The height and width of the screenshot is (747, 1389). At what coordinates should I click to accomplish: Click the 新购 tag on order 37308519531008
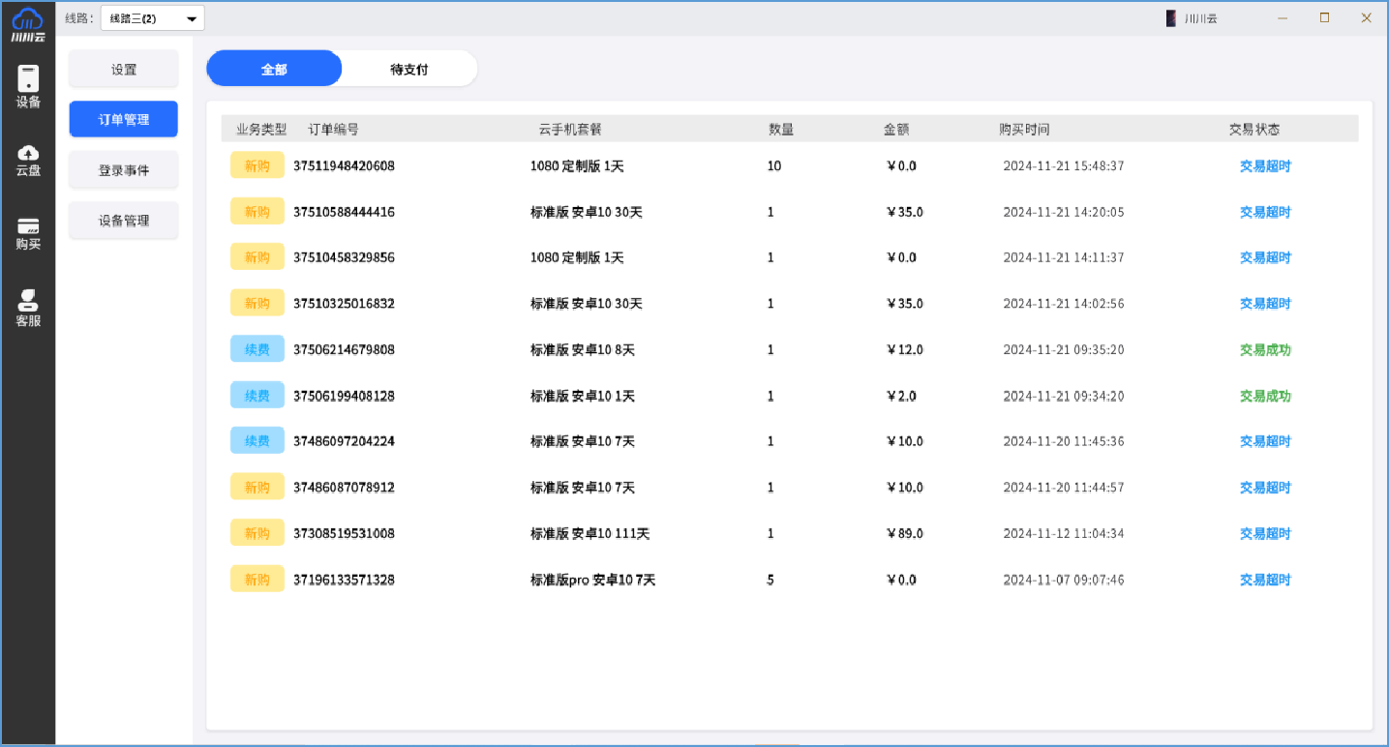click(x=257, y=533)
